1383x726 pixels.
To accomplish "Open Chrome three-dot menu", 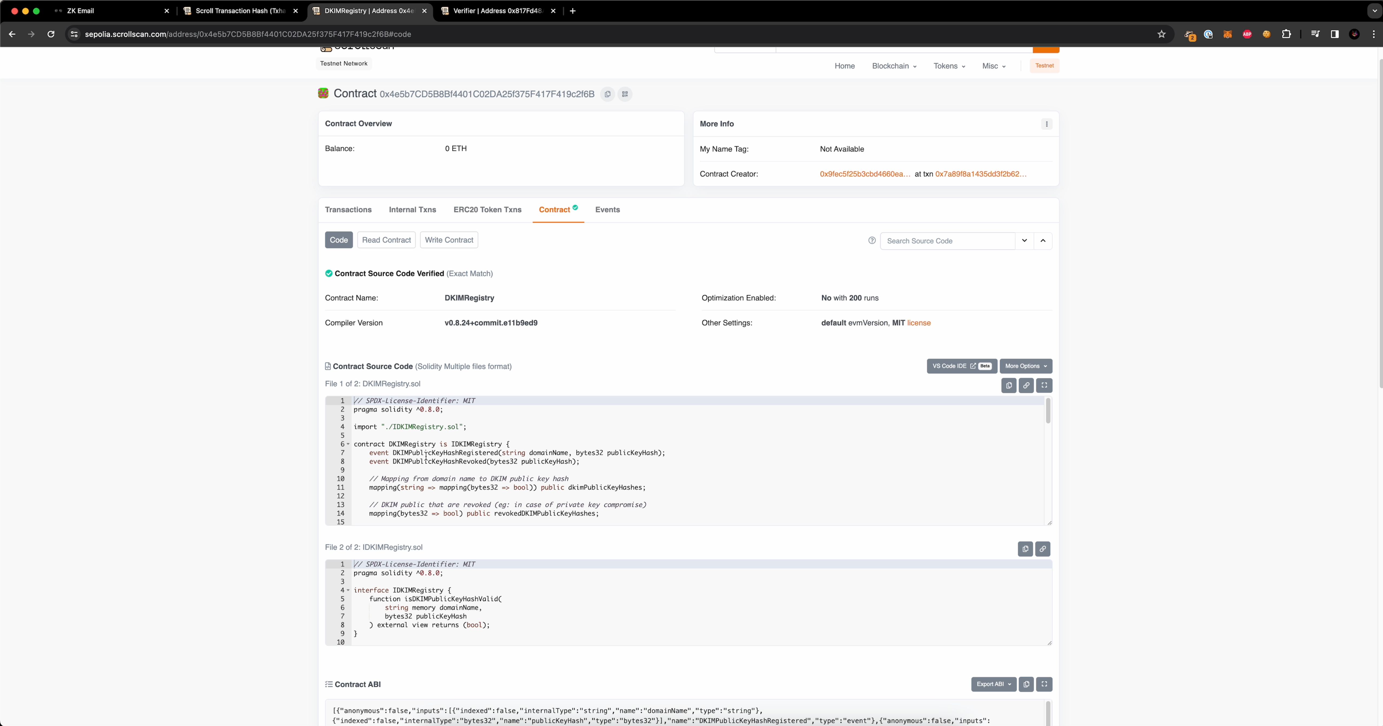I will coord(1374,34).
